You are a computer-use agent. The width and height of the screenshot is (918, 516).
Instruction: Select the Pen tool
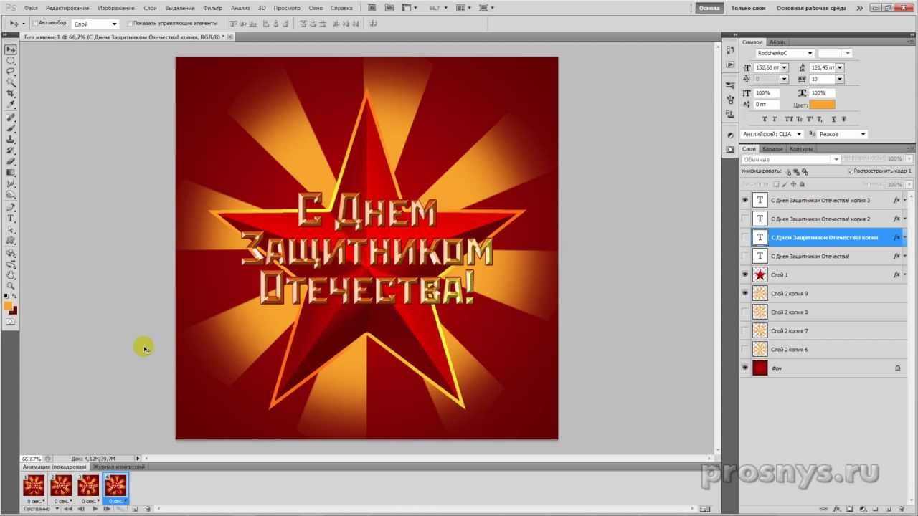pos(11,206)
